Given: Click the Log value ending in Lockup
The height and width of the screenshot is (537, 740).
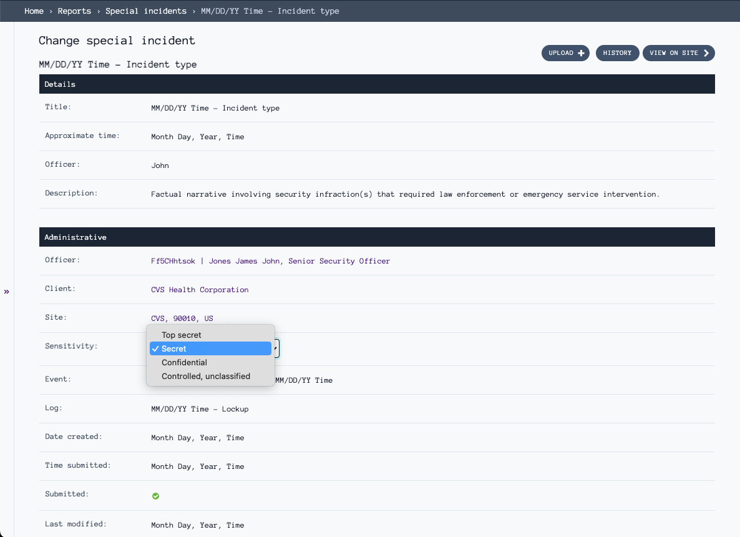Looking at the screenshot, I should click(200, 409).
